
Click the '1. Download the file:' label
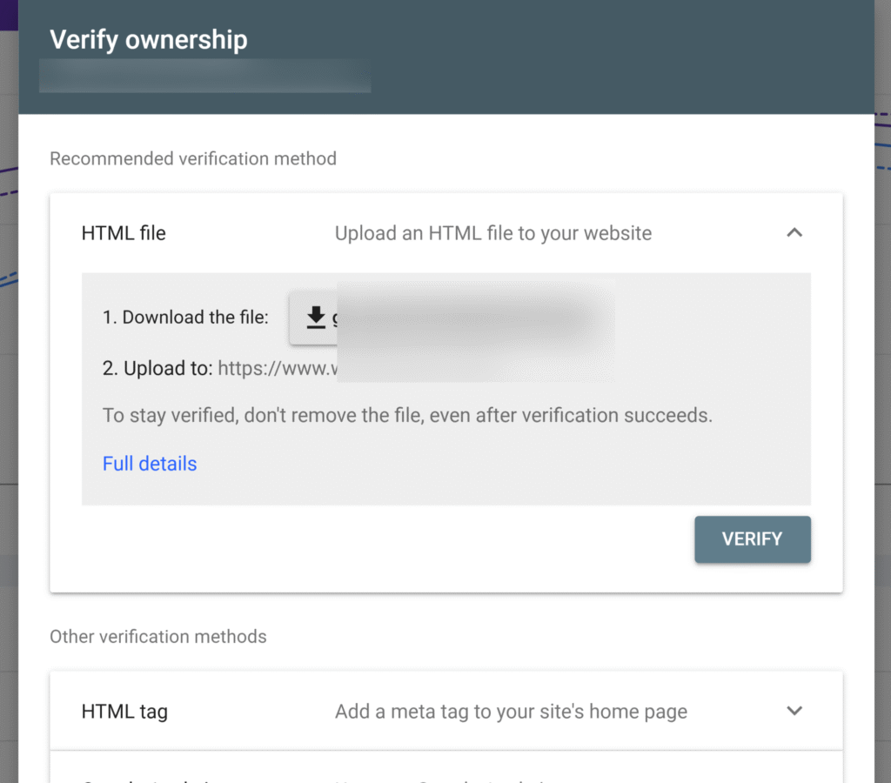[185, 317]
